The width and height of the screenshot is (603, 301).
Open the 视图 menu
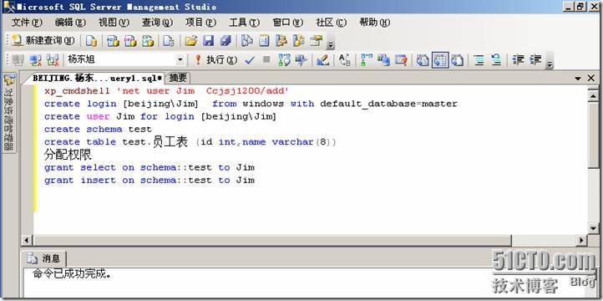point(114,23)
